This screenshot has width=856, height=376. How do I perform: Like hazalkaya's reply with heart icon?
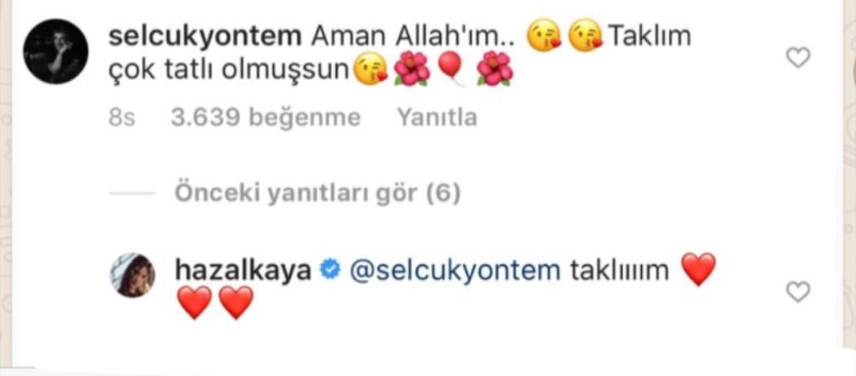click(798, 293)
